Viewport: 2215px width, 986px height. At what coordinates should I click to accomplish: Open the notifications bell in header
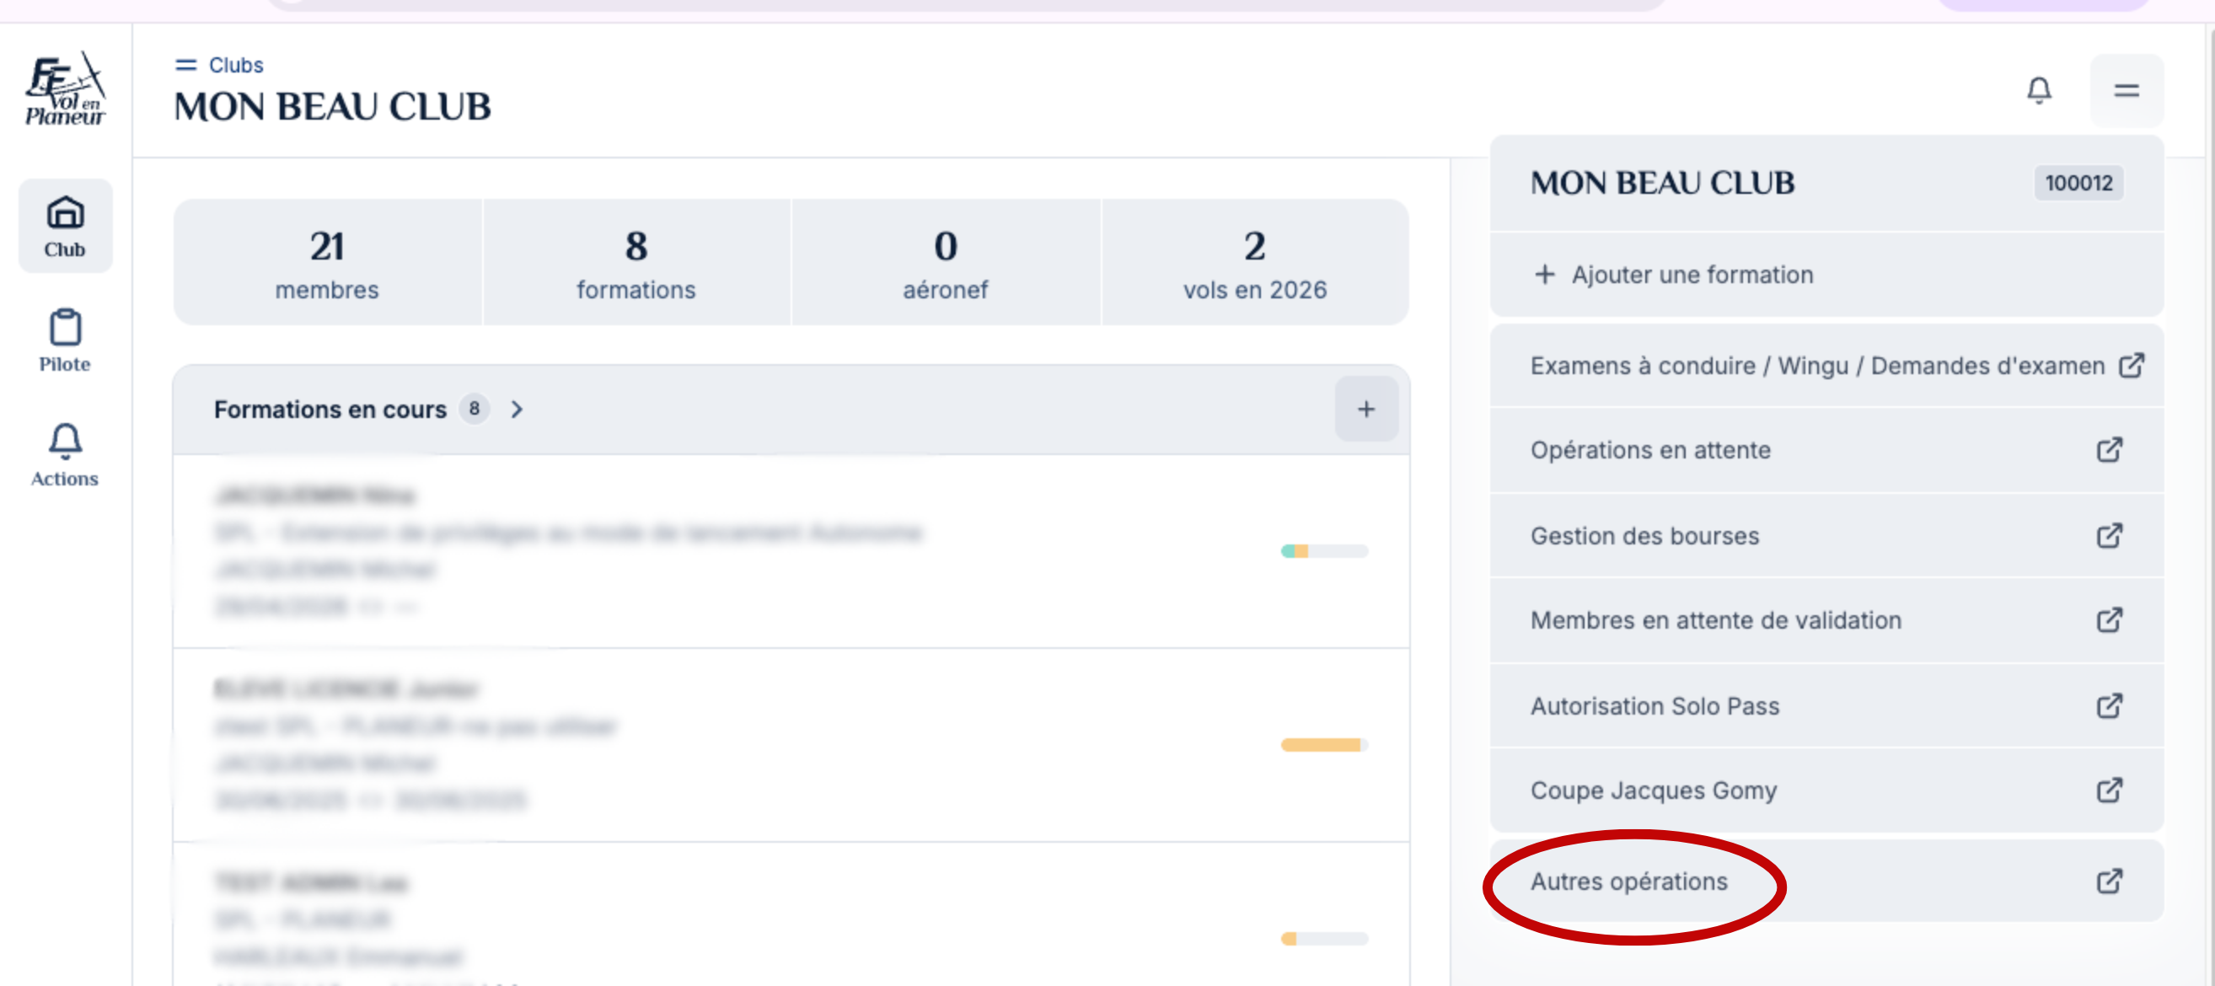[2039, 90]
